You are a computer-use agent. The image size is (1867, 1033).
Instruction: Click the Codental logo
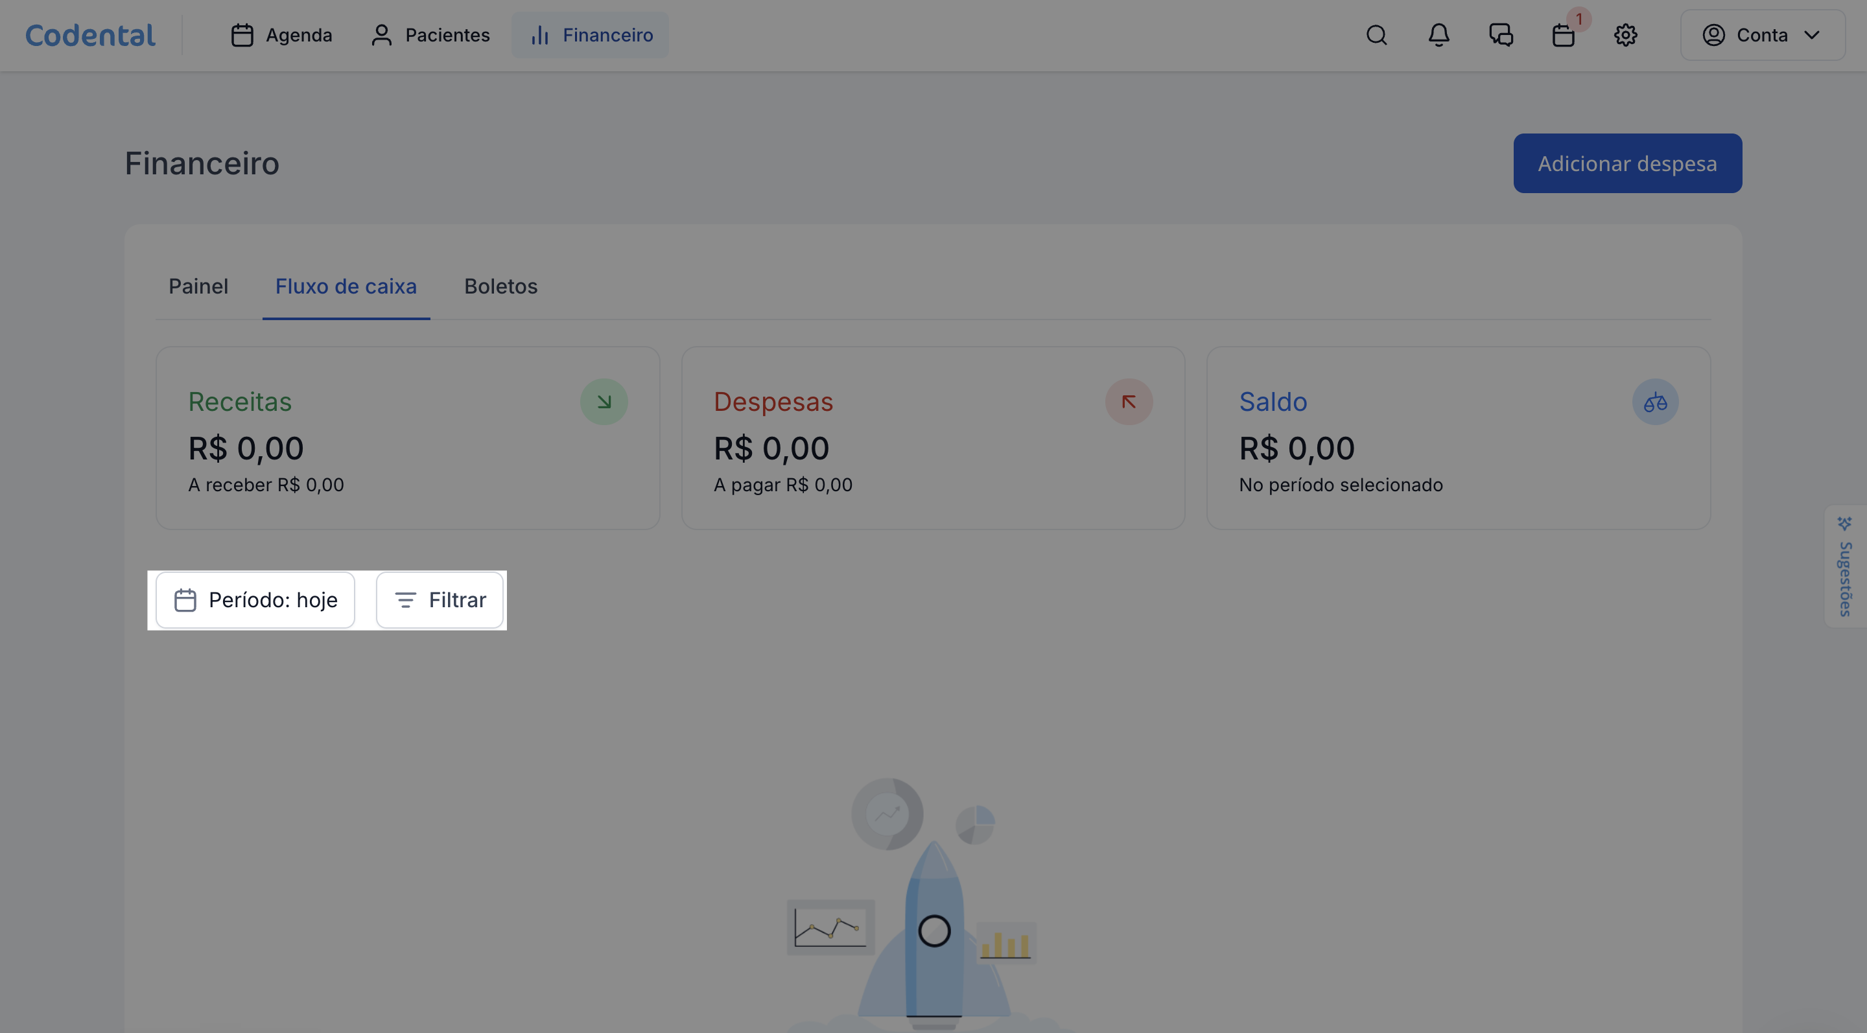[91, 35]
